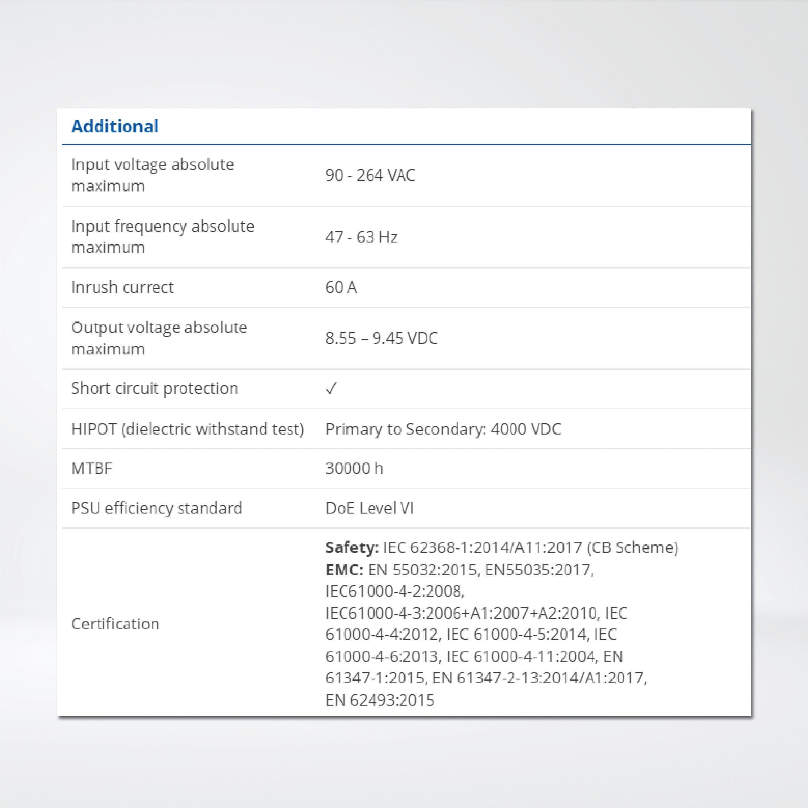
Task: Select the Inrush currect label
Action: [122, 287]
